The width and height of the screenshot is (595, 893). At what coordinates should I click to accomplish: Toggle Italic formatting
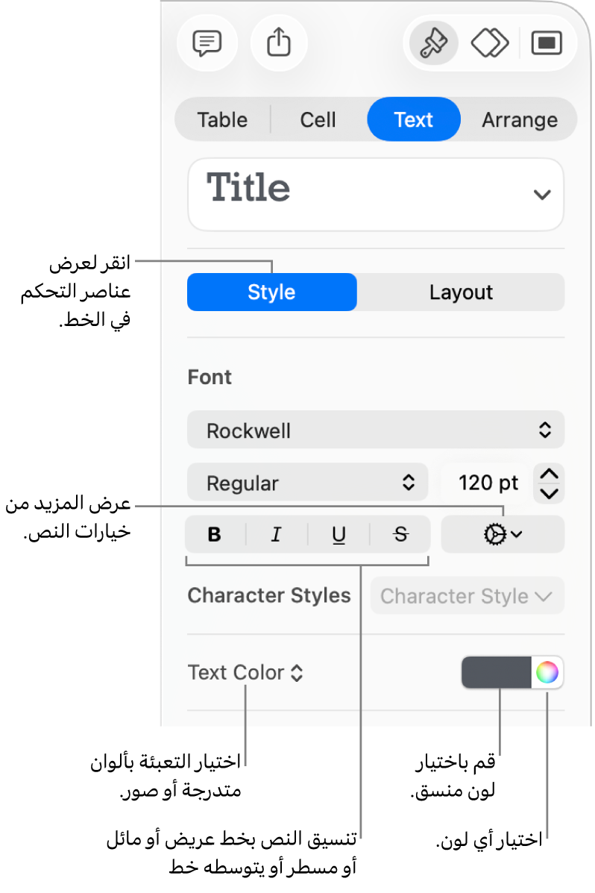[x=277, y=534]
